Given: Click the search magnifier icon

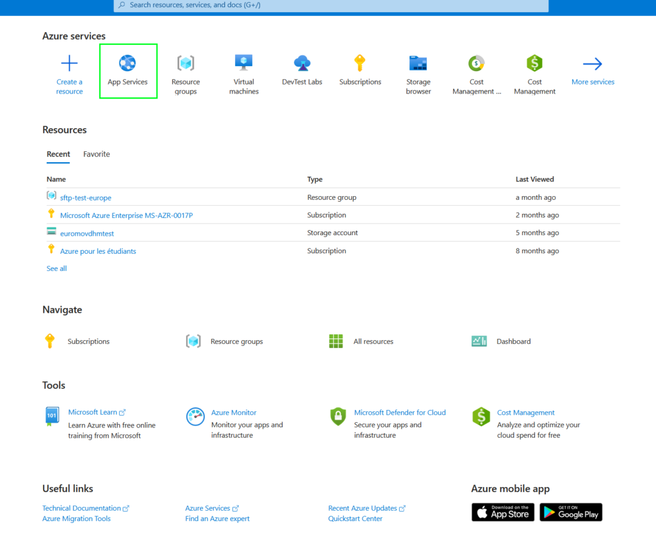Looking at the screenshot, I should (122, 5).
